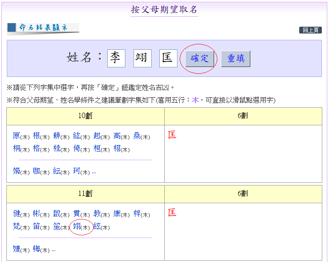Screen dimensions: 330x262
Task: Select the character 康 in the 11-stroke list
Action: (117, 214)
